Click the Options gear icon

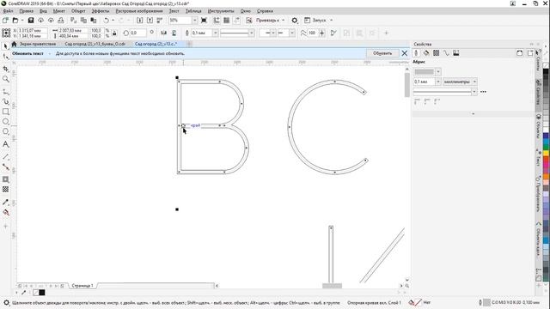295,21
